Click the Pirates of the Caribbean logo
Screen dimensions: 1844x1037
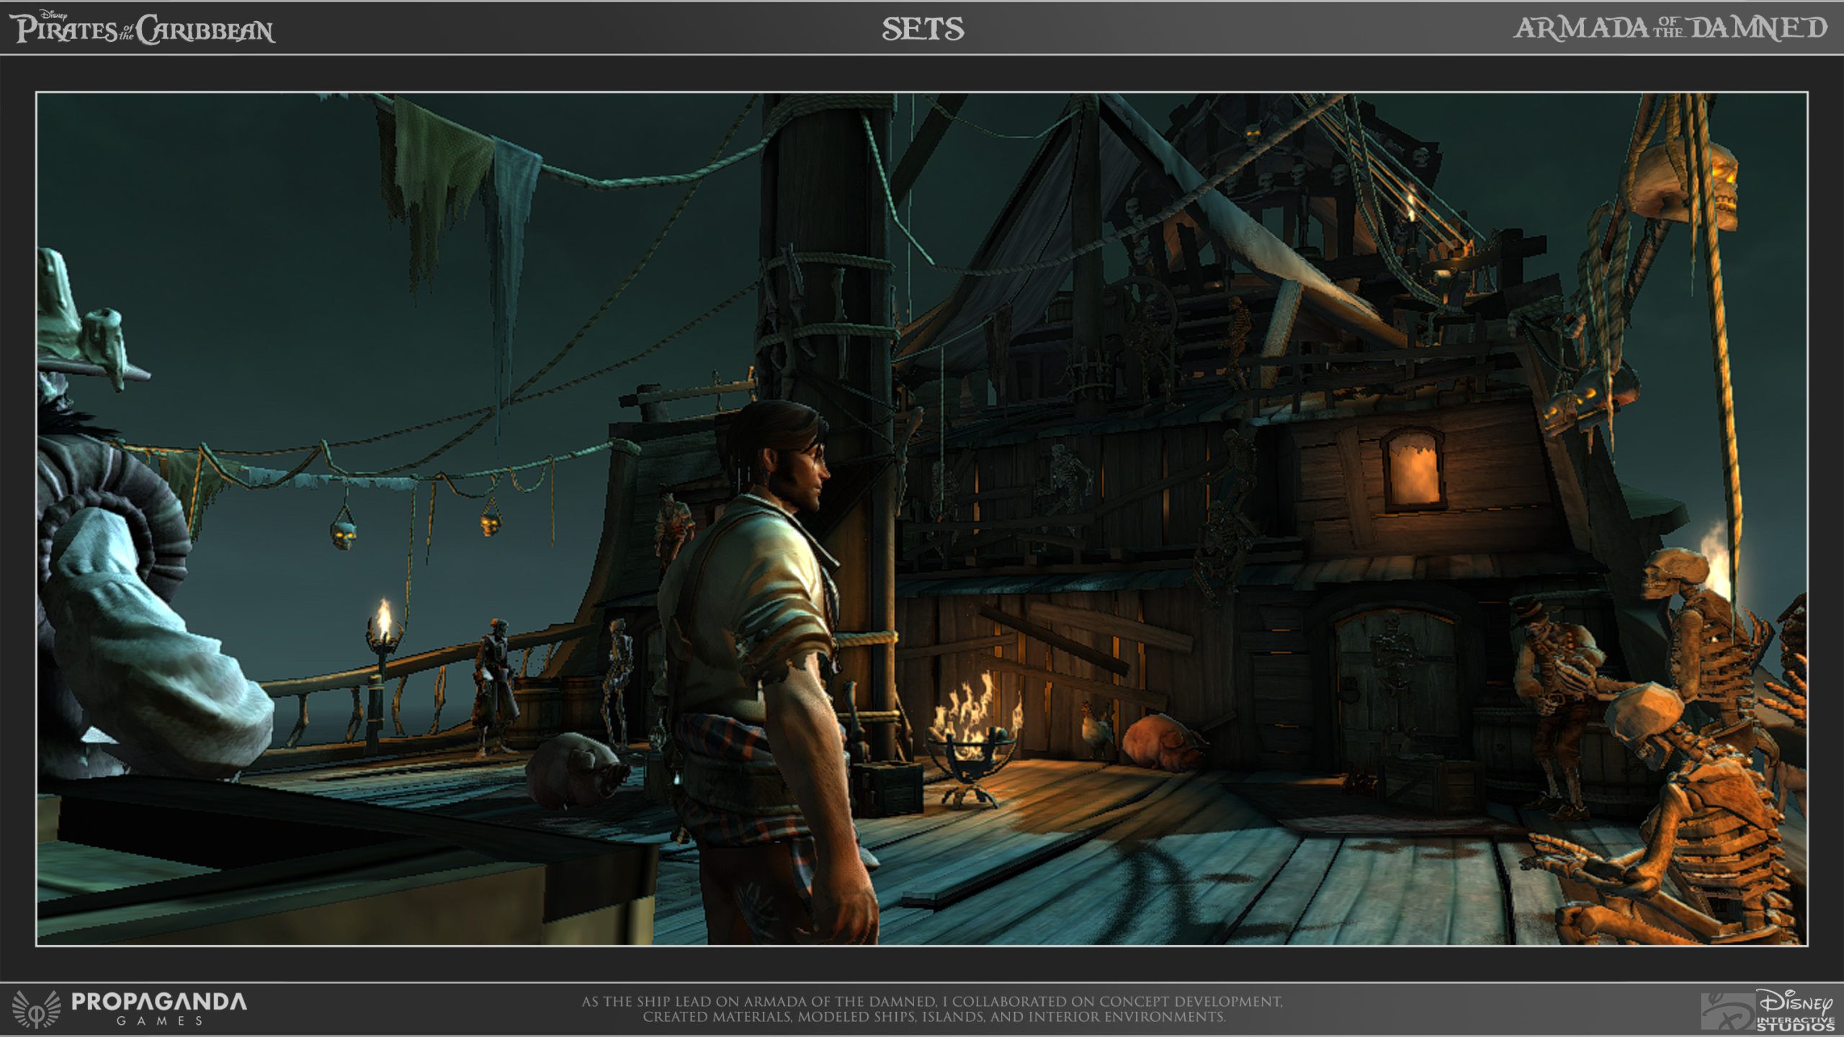tap(142, 27)
